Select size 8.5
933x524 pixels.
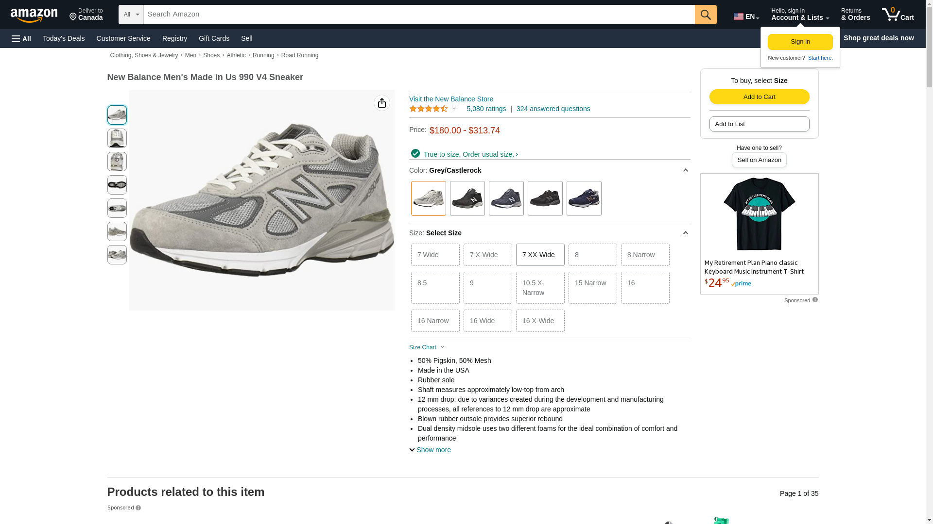(x=435, y=288)
